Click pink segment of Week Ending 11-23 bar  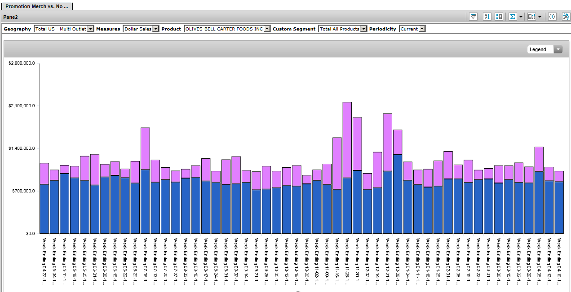(347, 139)
